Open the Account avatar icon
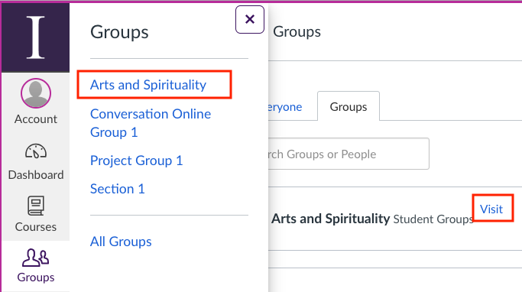Screen dimensions: 522x292 pyautogui.click(x=36, y=93)
